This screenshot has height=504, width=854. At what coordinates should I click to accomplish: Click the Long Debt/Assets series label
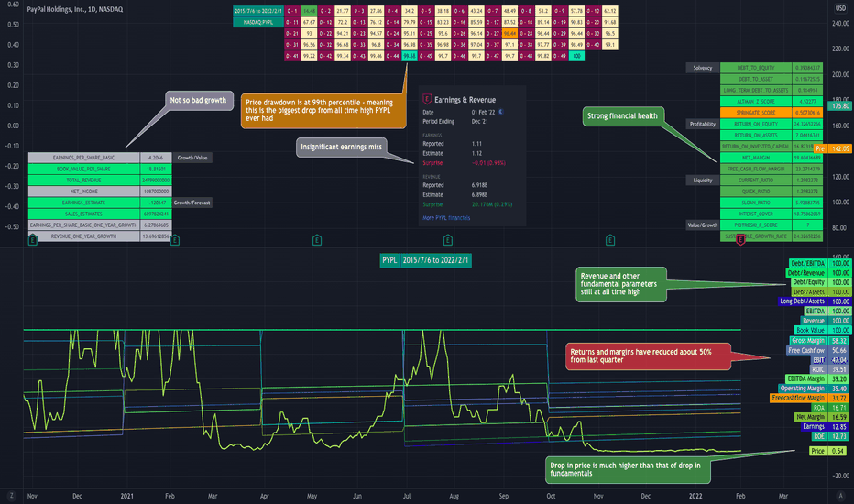(803, 301)
